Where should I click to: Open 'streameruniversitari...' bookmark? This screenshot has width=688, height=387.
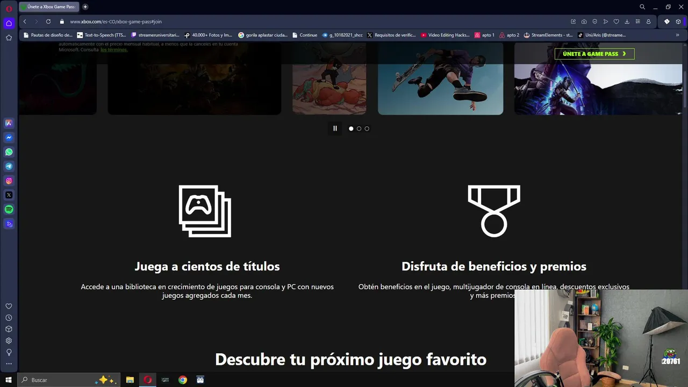point(155,35)
